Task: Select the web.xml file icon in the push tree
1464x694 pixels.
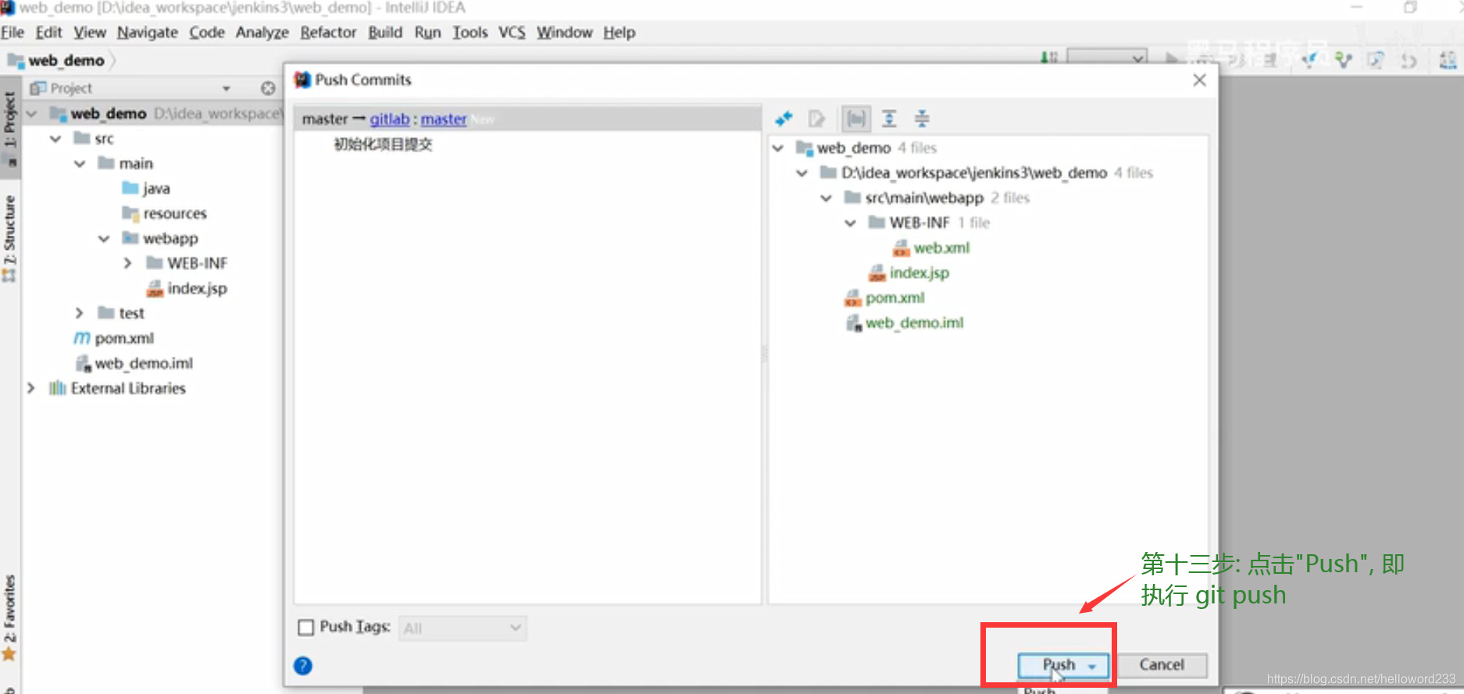Action: (x=901, y=248)
